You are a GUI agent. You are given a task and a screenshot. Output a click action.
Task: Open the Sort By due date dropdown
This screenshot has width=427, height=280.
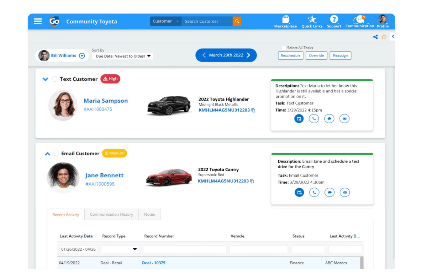click(x=122, y=56)
